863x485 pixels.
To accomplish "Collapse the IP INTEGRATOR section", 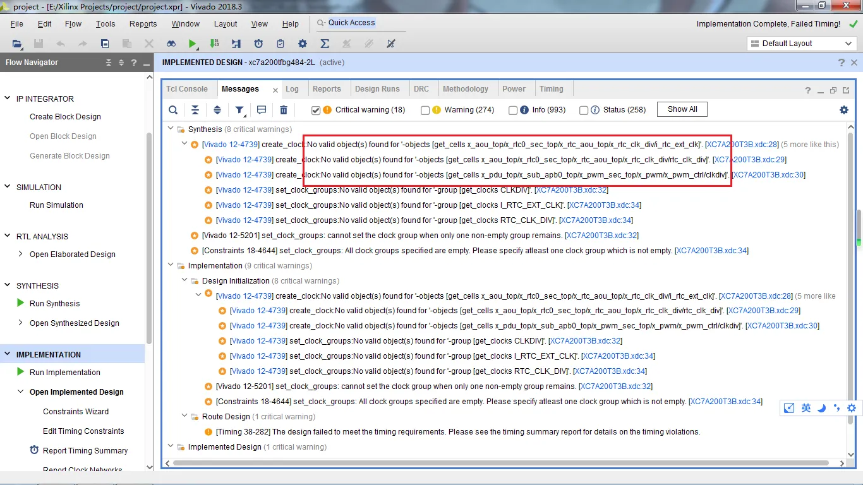I will coord(8,99).
